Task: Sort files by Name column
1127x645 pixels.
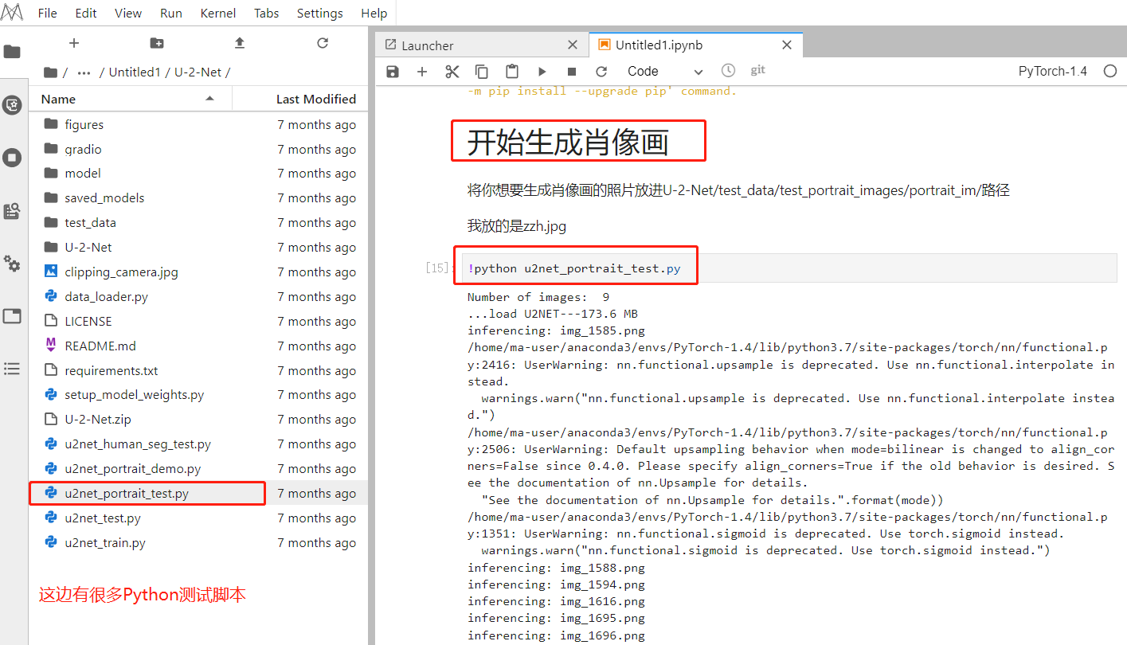Action: [x=131, y=99]
